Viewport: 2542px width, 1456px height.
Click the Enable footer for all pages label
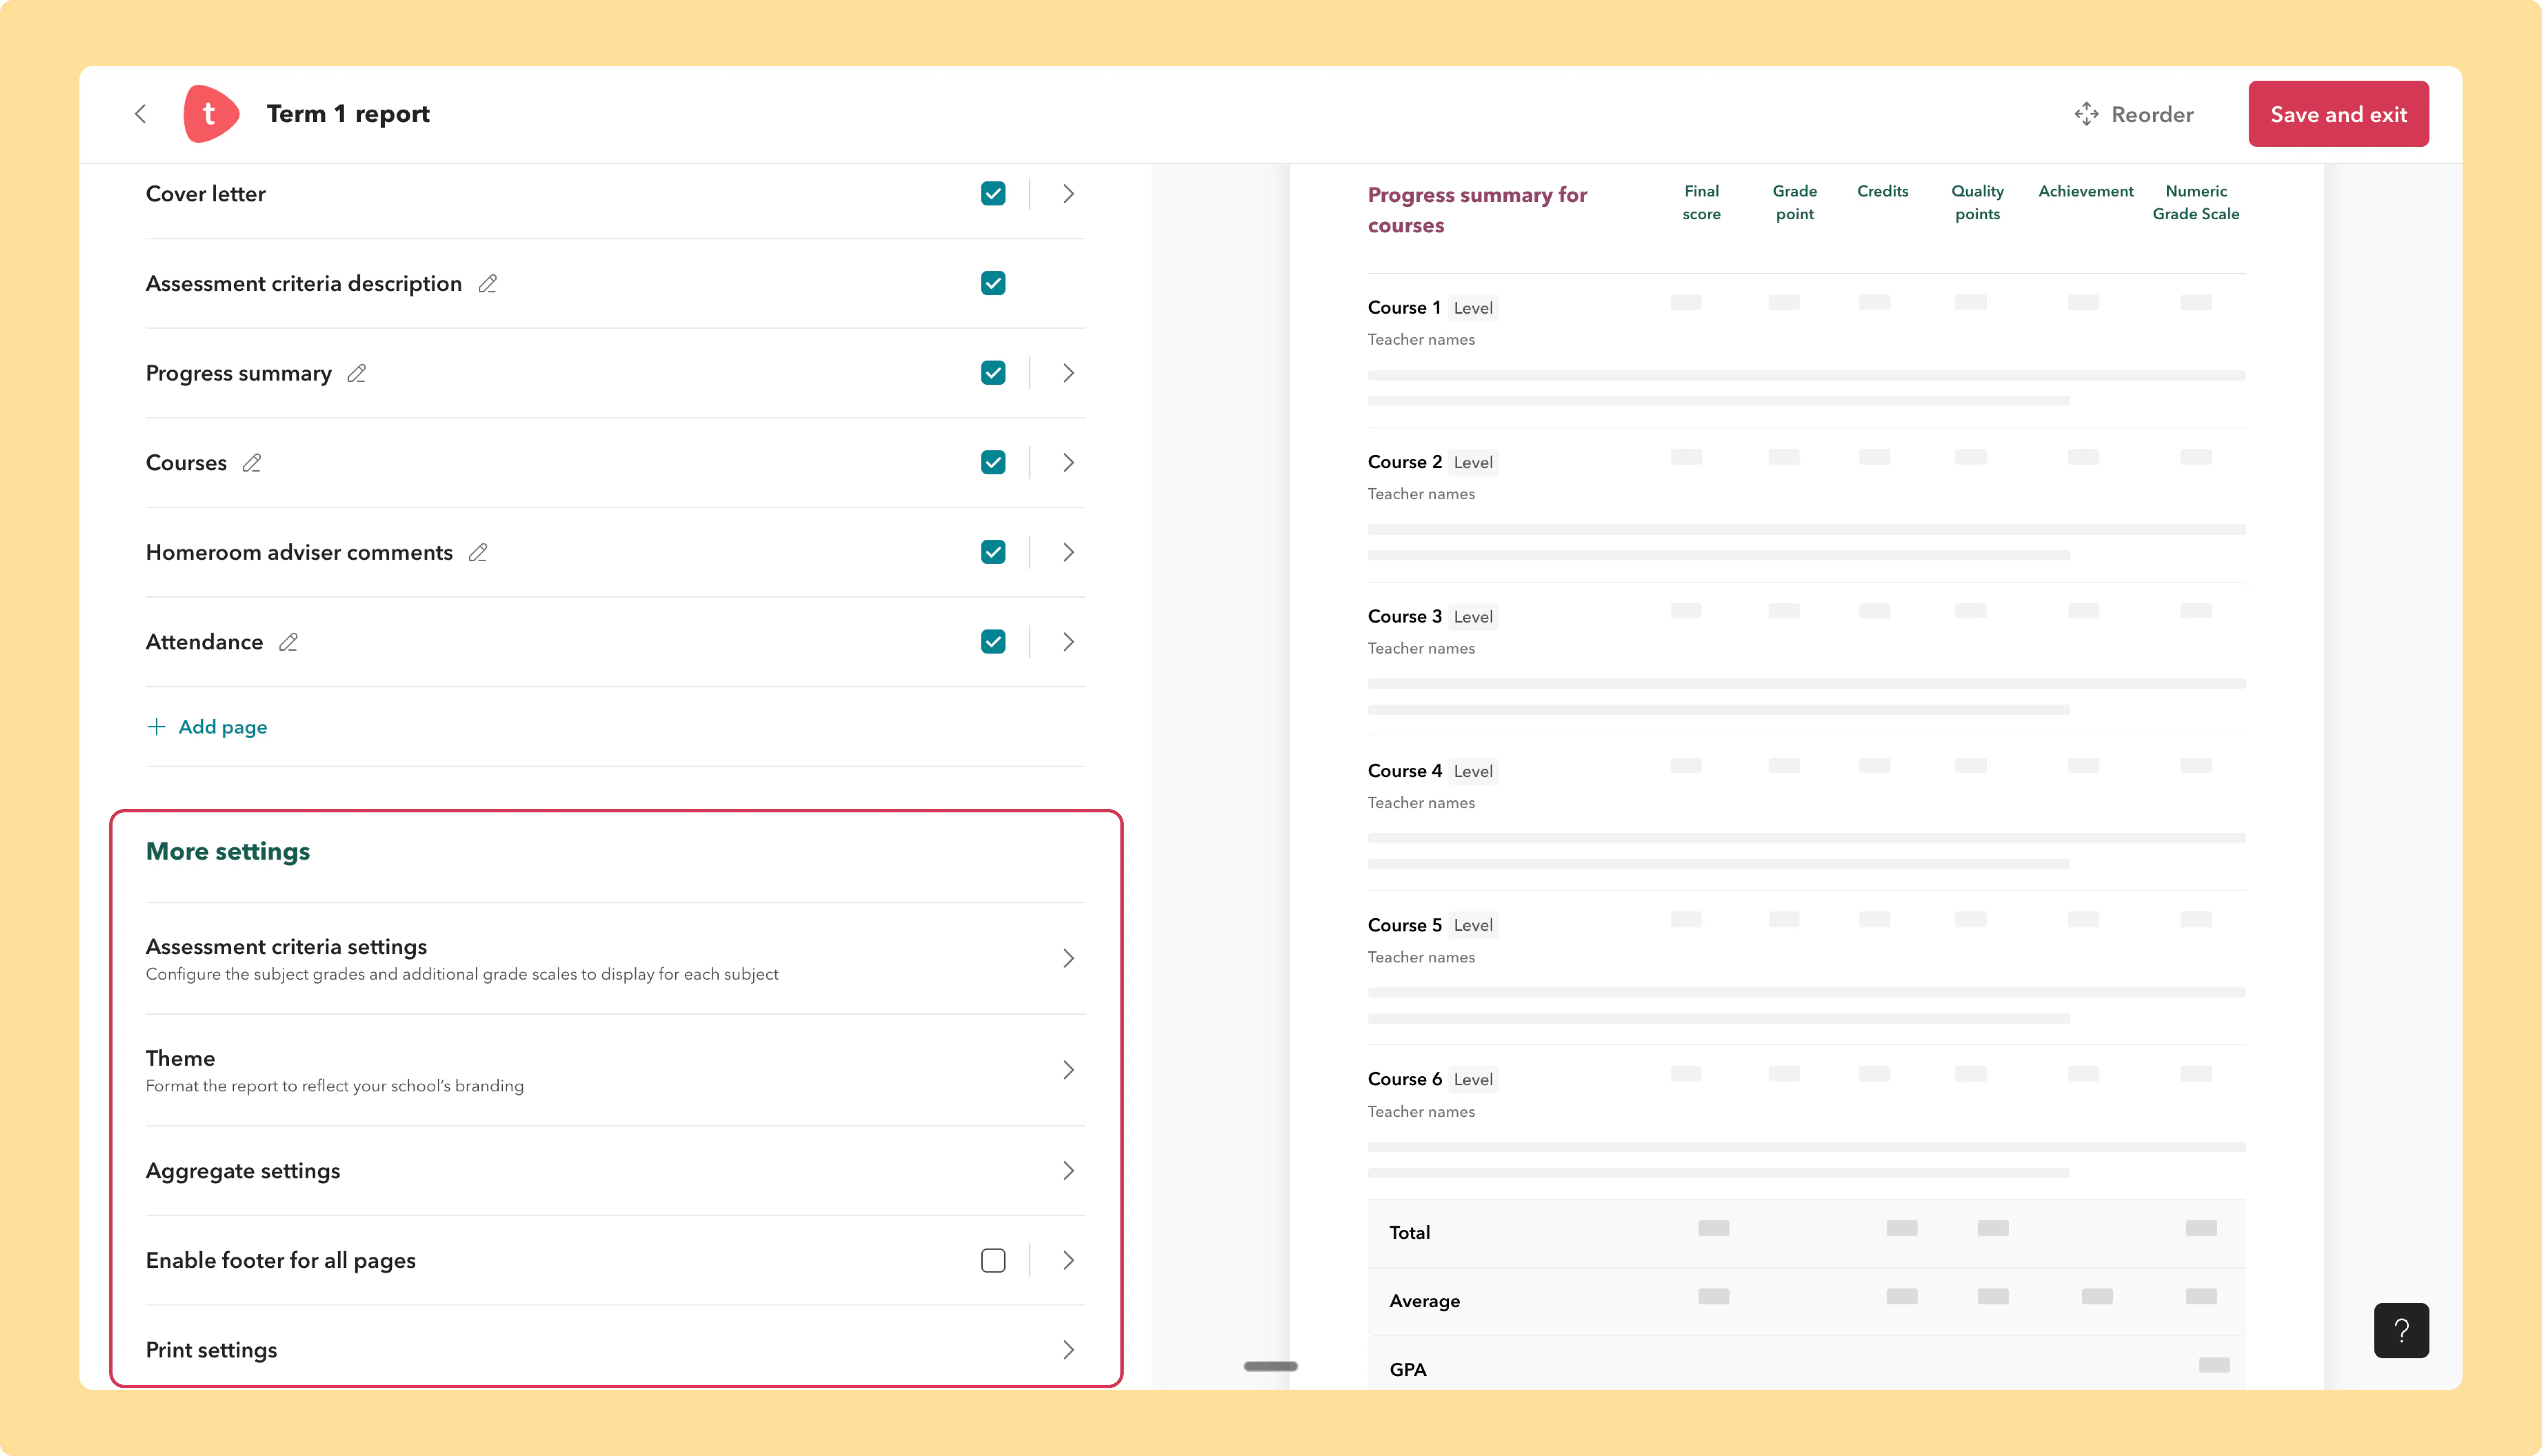tap(281, 1261)
